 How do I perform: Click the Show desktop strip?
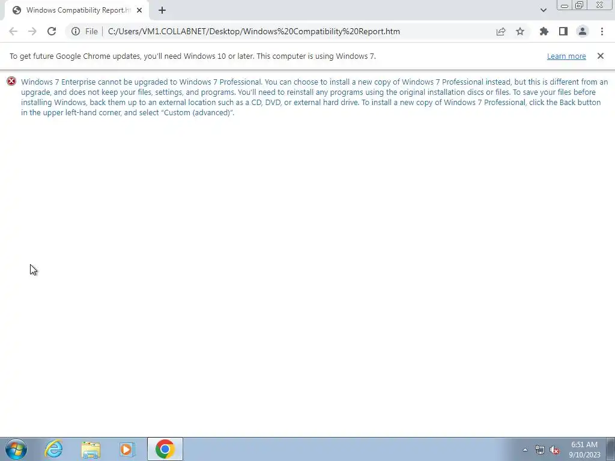tap(611, 449)
